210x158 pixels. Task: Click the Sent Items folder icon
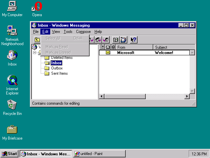pyautogui.click(x=47, y=73)
